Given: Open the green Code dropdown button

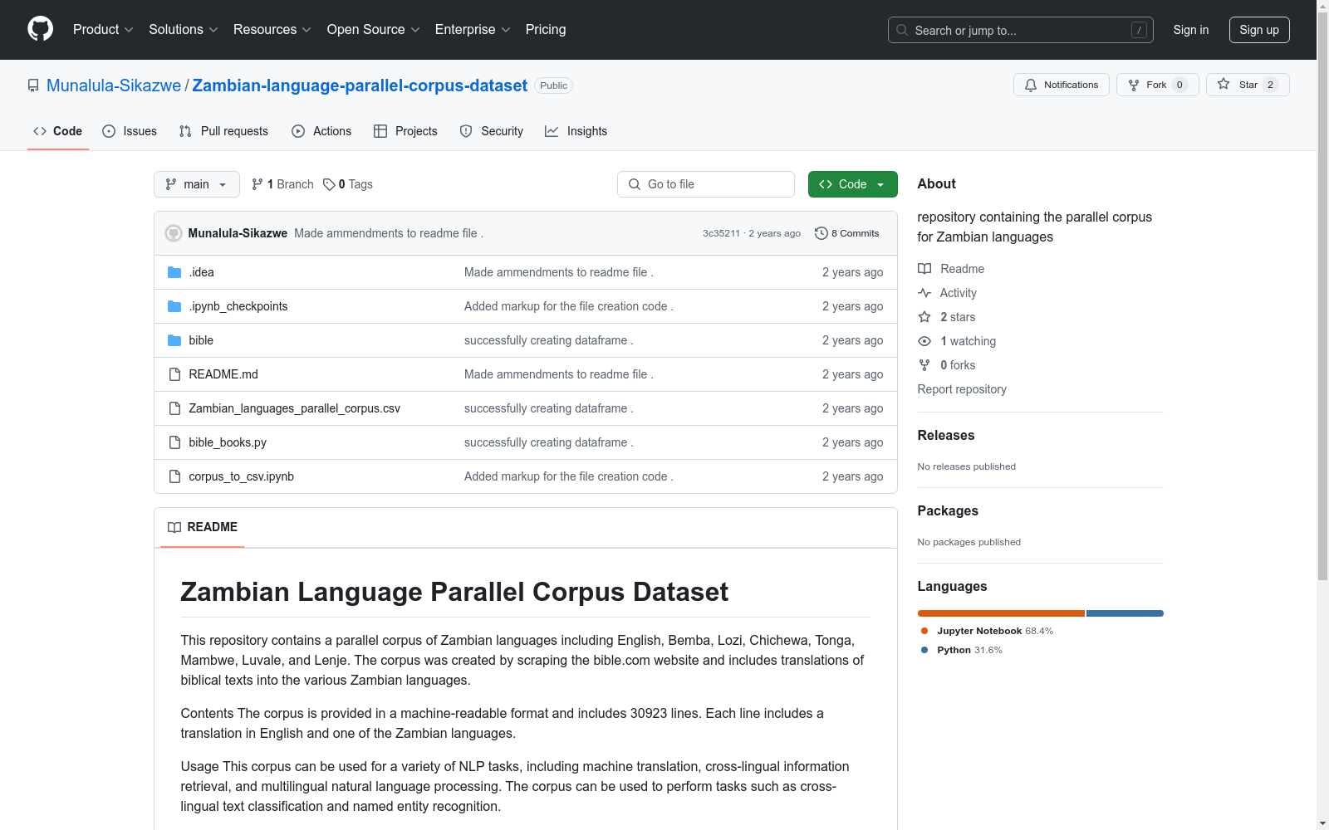Looking at the screenshot, I should [x=852, y=184].
